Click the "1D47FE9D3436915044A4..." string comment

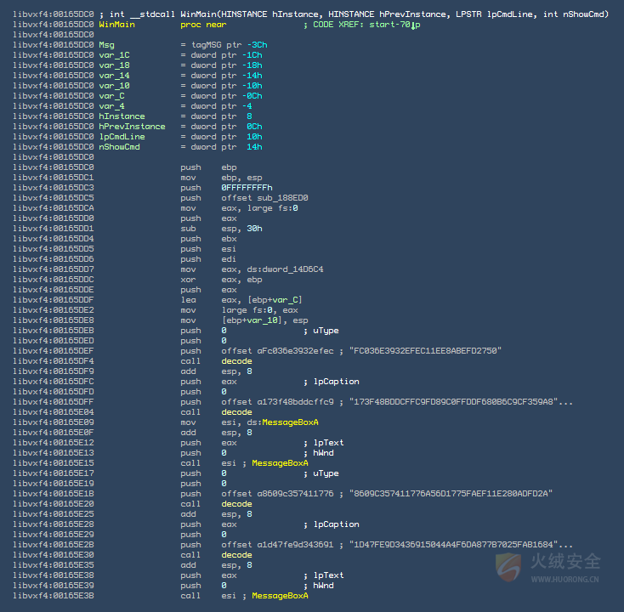coord(461,545)
